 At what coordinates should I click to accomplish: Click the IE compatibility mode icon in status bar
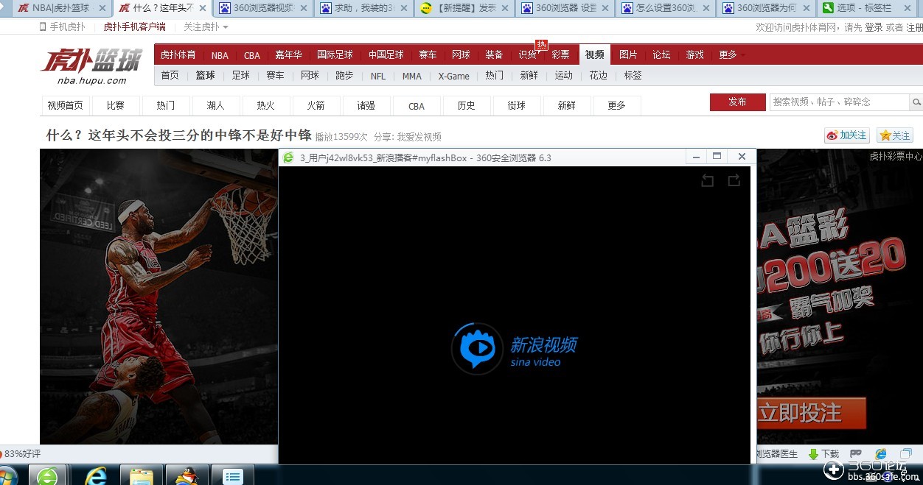click(880, 454)
